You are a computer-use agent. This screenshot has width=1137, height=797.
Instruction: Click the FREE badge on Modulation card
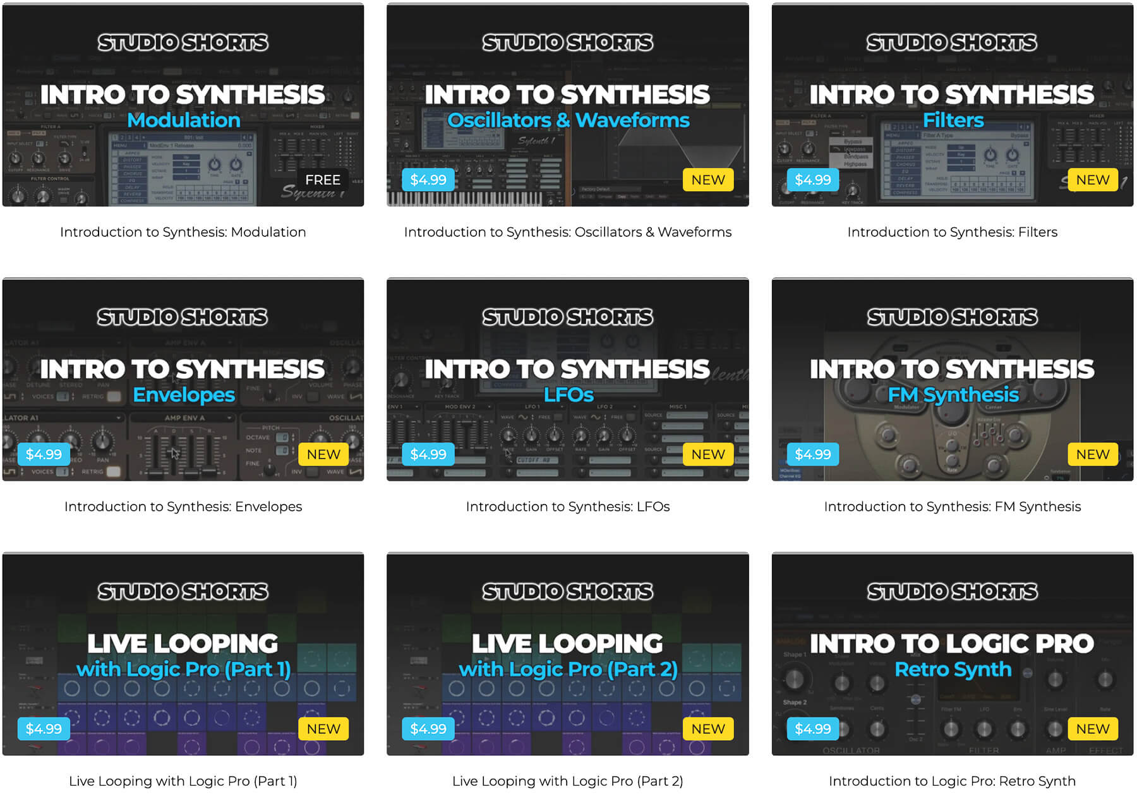[x=323, y=180]
